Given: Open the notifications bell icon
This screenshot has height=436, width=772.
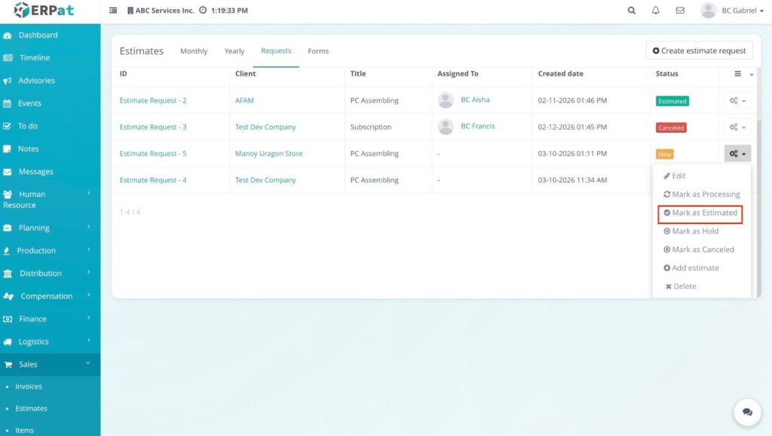Looking at the screenshot, I should (x=656, y=11).
